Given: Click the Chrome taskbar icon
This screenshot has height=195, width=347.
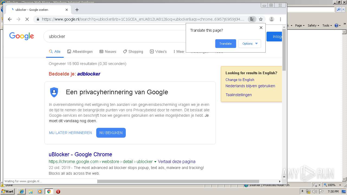Looking at the screenshot, I should pyautogui.click(x=49, y=191).
